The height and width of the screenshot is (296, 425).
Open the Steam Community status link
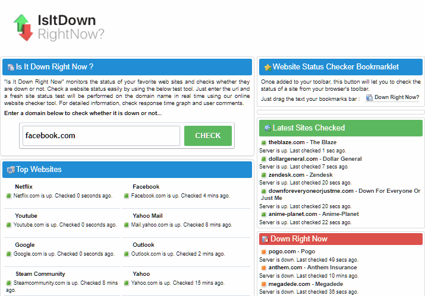tap(40, 274)
